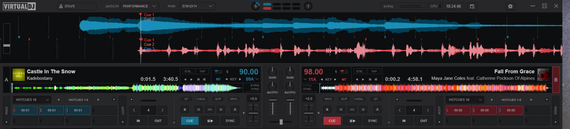Click the deck A pitch fader

pyautogui.click(x=253, y=113)
